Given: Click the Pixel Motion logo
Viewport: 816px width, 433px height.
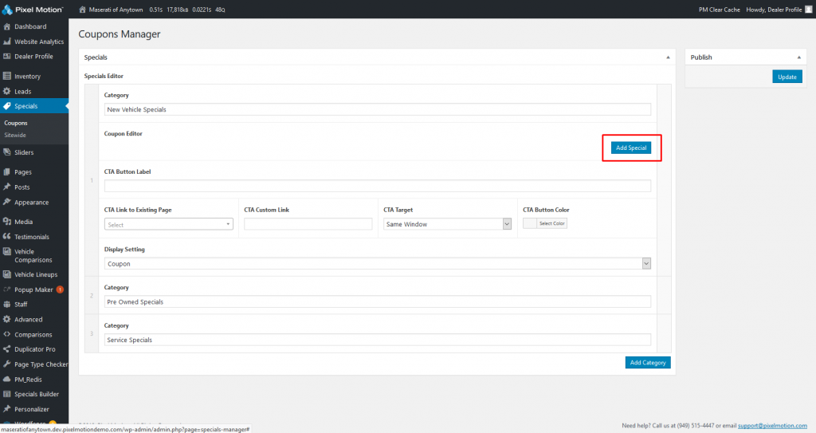Looking at the screenshot, I should (x=33, y=10).
